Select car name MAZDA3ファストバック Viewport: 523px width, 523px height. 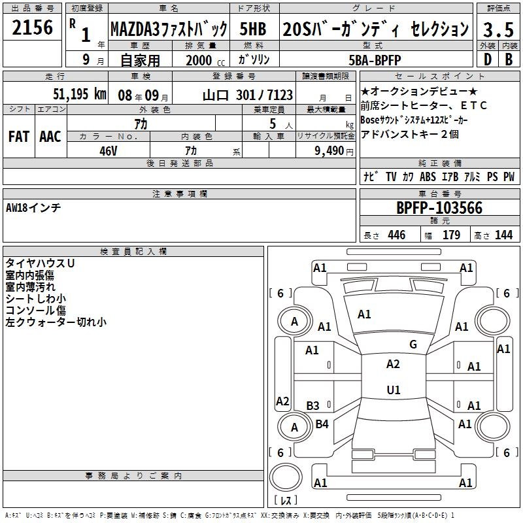pyautogui.click(x=169, y=29)
